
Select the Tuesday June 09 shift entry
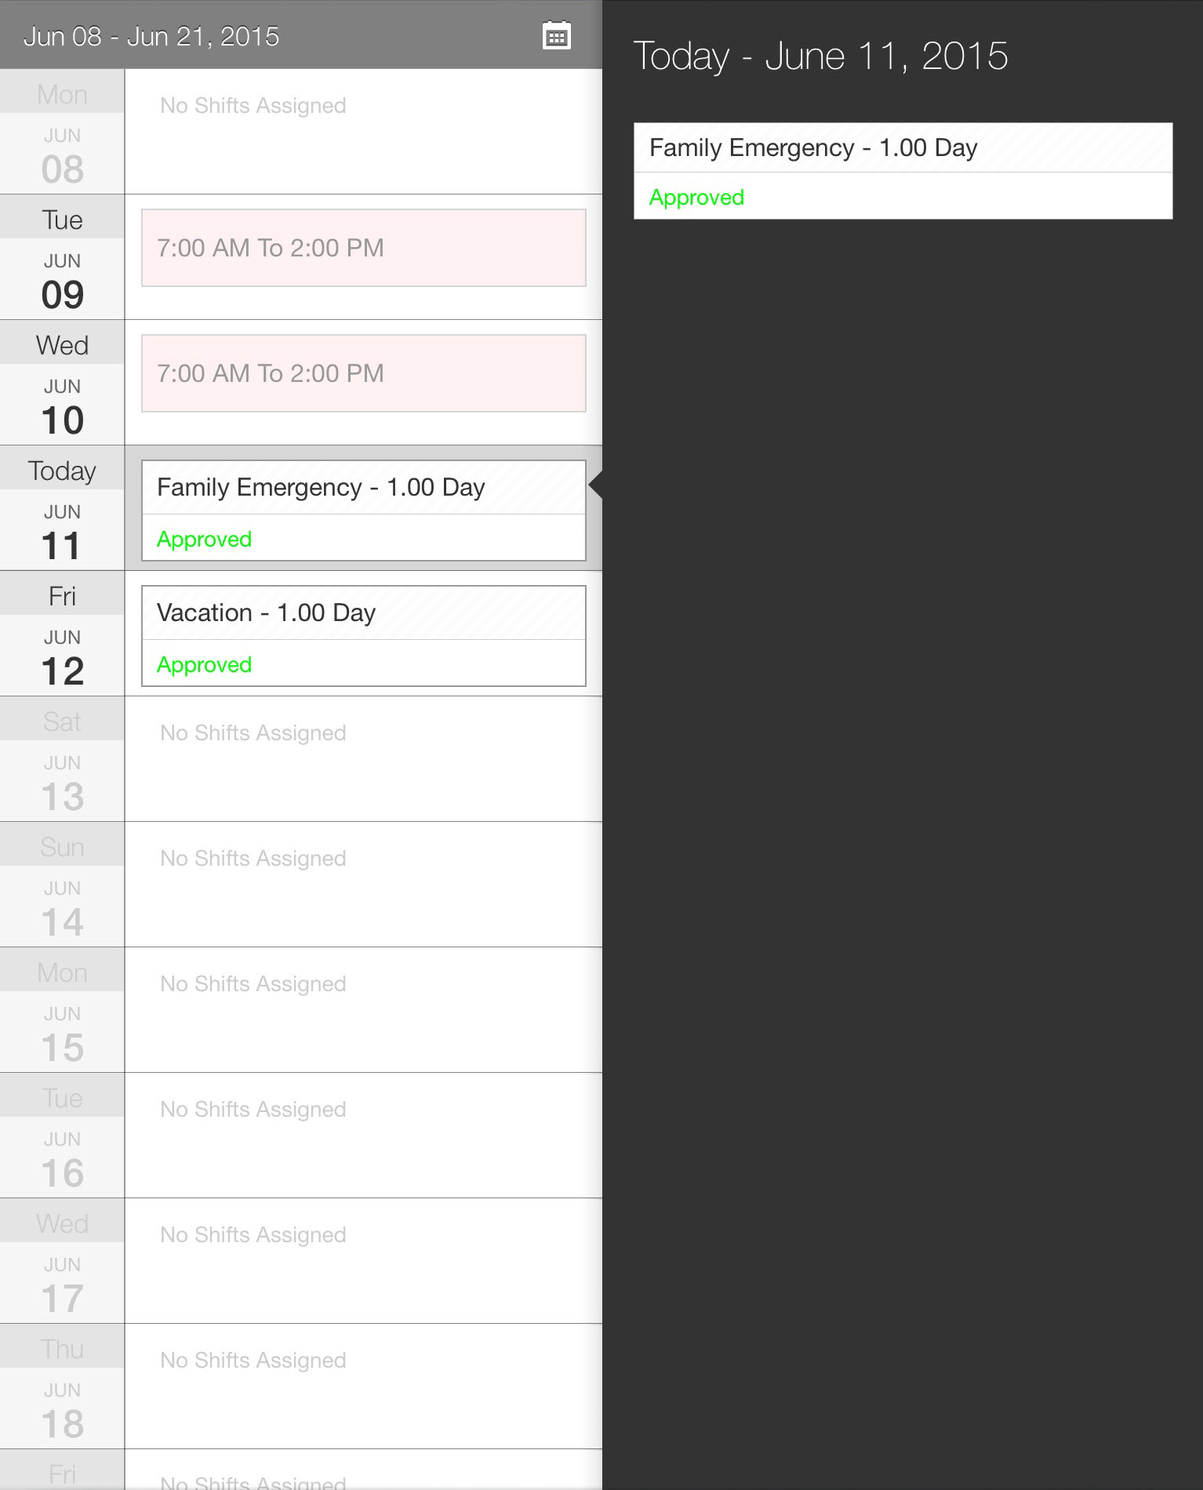pos(363,248)
